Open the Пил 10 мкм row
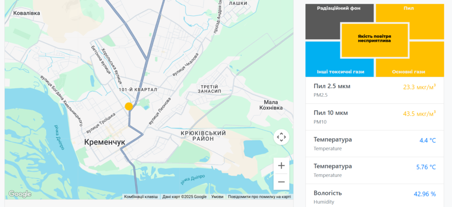This screenshot has width=452, height=207. [x=374, y=117]
